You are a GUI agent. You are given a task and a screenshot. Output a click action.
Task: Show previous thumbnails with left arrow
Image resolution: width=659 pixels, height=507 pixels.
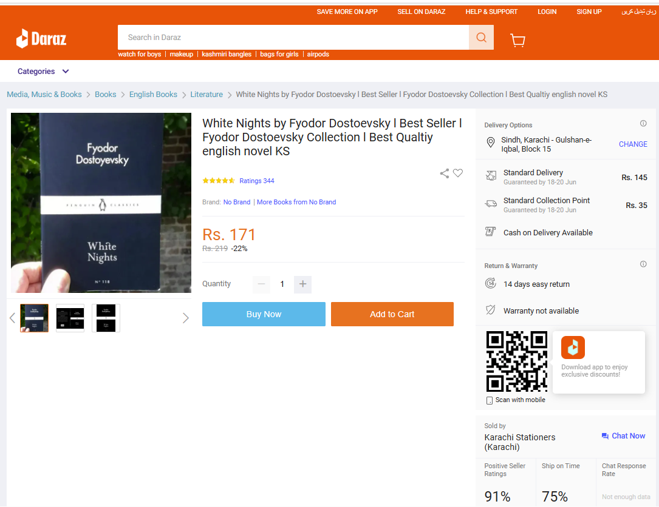click(12, 318)
